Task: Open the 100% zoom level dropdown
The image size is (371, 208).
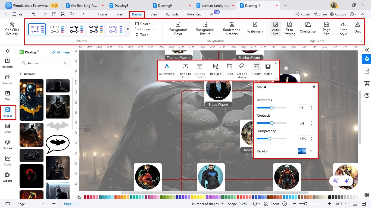Action: tap(341, 204)
